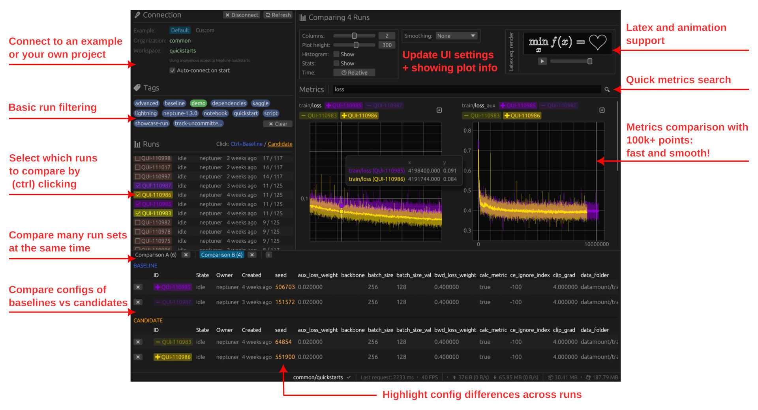Screen dimensions: 758x410
Task: Remove QUI-110986 from the candidate table
Action: [x=138, y=357]
